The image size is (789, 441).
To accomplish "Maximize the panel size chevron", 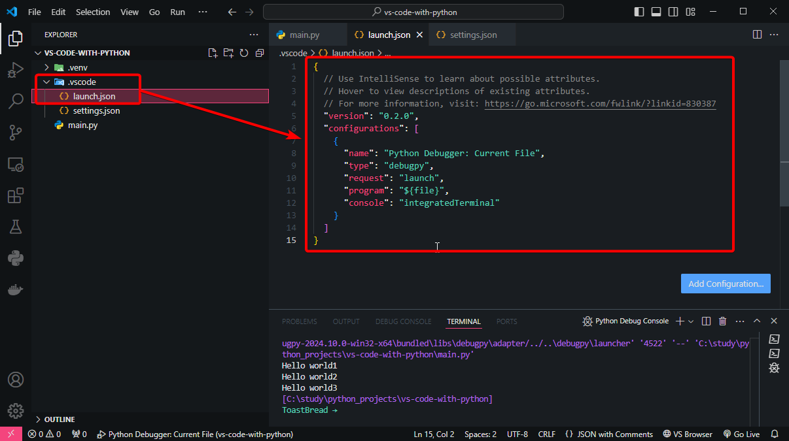I will pos(757,321).
